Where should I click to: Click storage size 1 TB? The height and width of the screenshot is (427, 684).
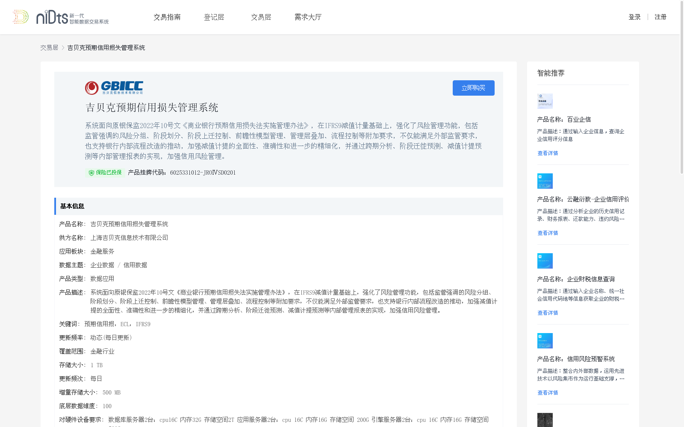97,365
